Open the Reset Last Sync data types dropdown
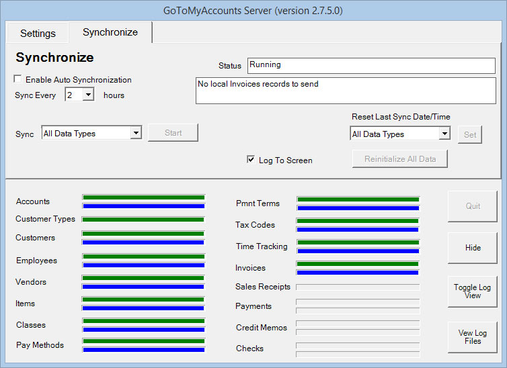 [444, 134]
